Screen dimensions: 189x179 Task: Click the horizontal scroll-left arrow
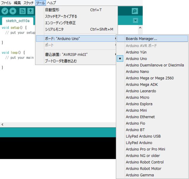(2, 125)
